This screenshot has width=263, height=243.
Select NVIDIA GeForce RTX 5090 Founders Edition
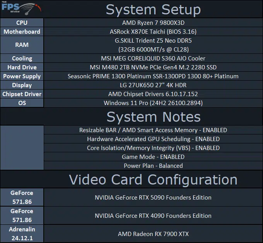click(153, 197)
